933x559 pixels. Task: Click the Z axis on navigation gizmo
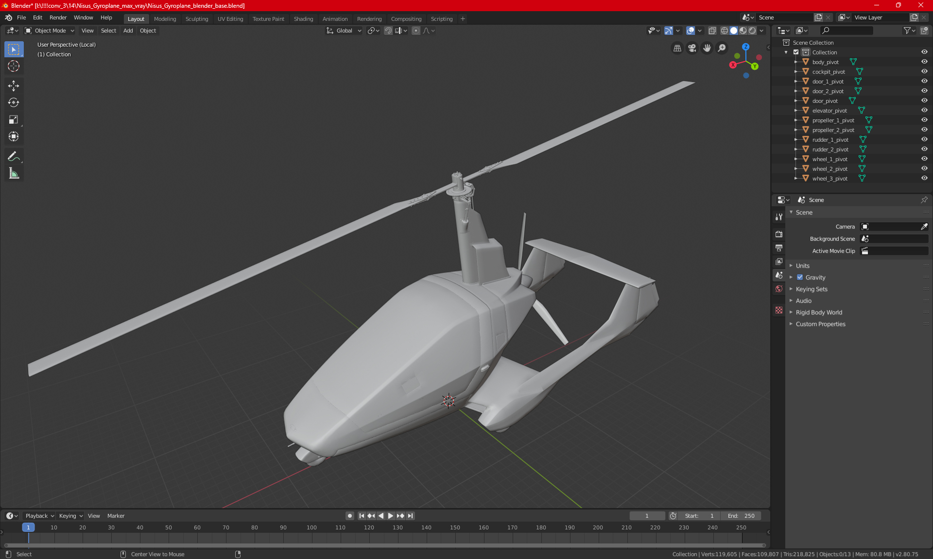pyautogui.click(x=745, y=47)
